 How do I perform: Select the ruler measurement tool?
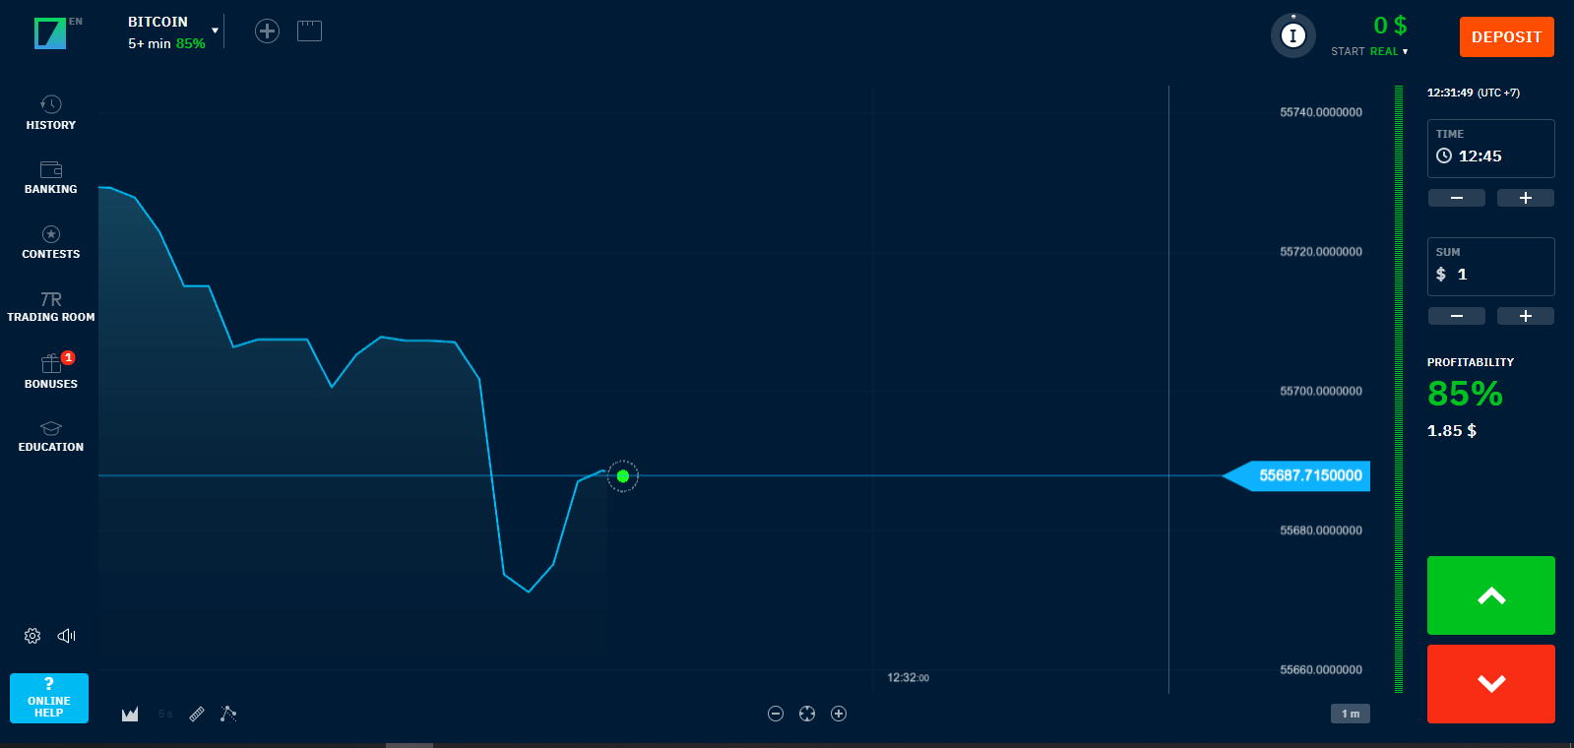click(x=197, y=715)
